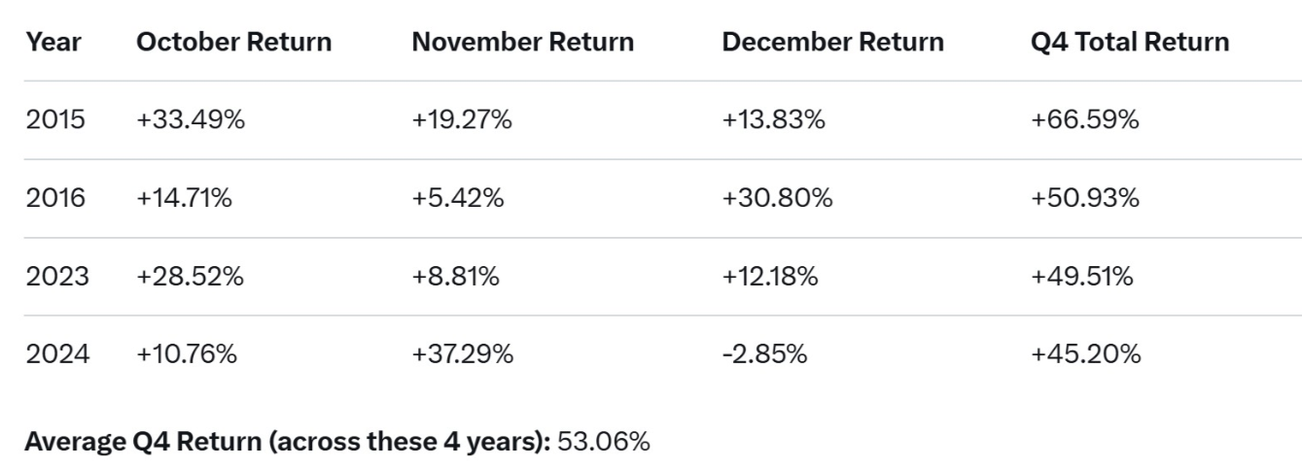Click the +66.59% Q4 total value
The height and width of the screenshot is (467, 1302).
pos(1085,120)
